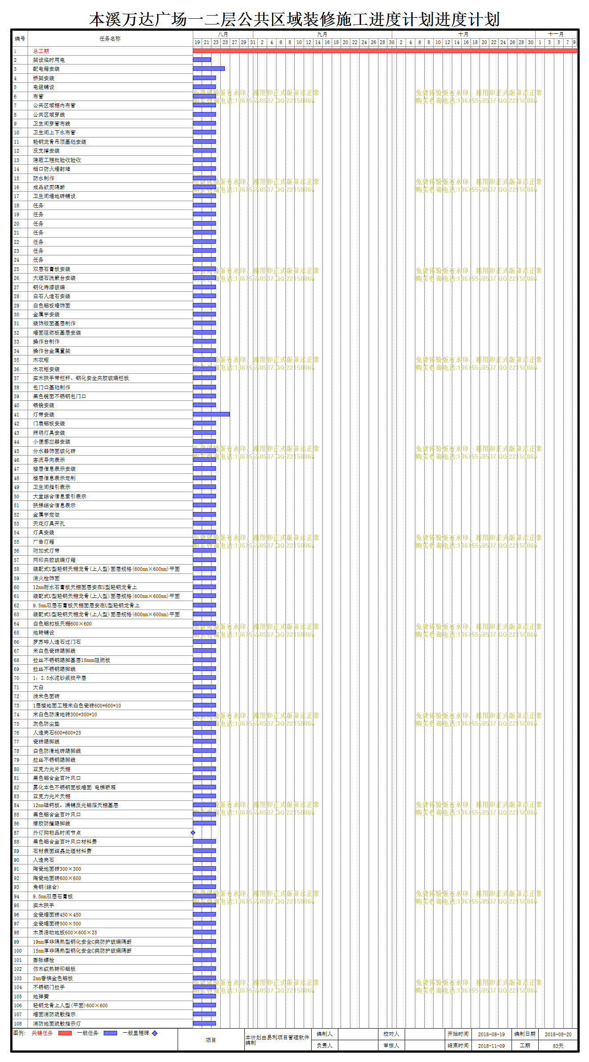Select the task row 公共区域穿线

coord(102,114)
